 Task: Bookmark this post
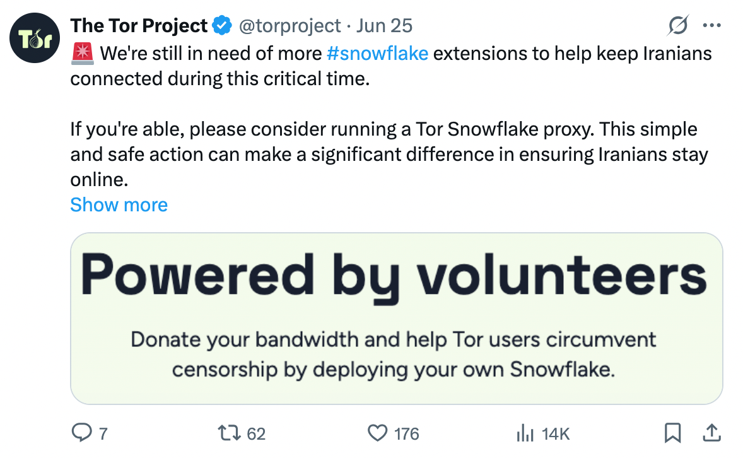tap(673, 433)
